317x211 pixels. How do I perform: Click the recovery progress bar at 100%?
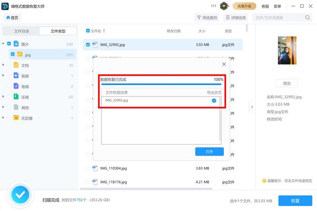[161, 84]
